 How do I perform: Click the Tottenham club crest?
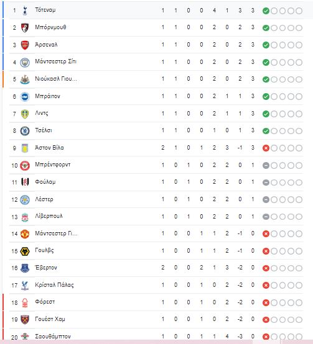coord(25,11)
